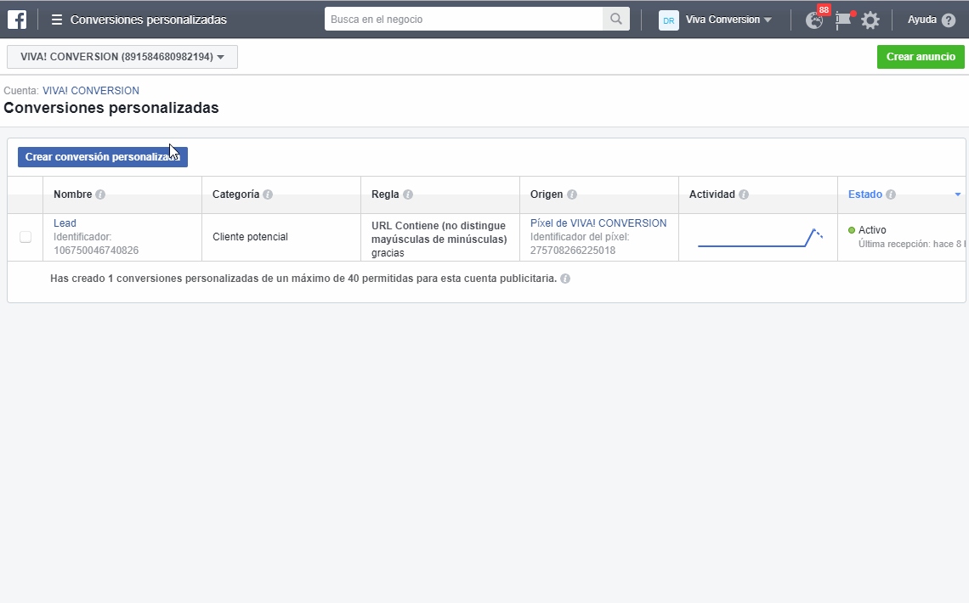The height and width of the screenshot is (603, 969).
Task: Click the Lead activity sparkline chart
Action: pos(760,239)
